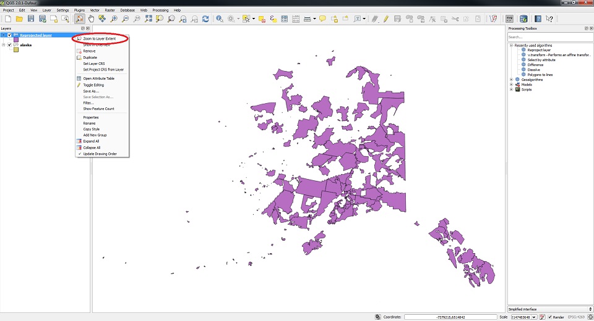Click the Toggle Editing pencil toolbar icon
594x321 pixels.
click(x=386, y=19)
